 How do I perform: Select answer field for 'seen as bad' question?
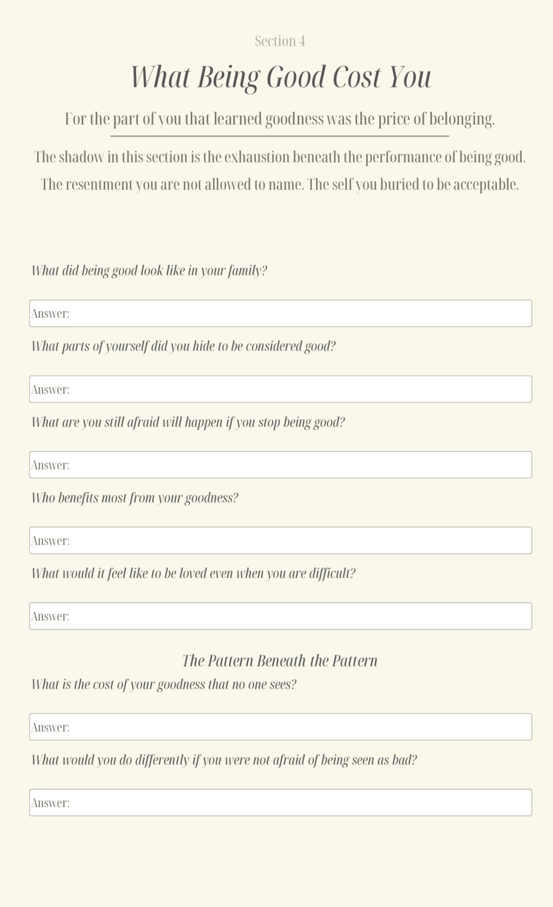[280, 803]
